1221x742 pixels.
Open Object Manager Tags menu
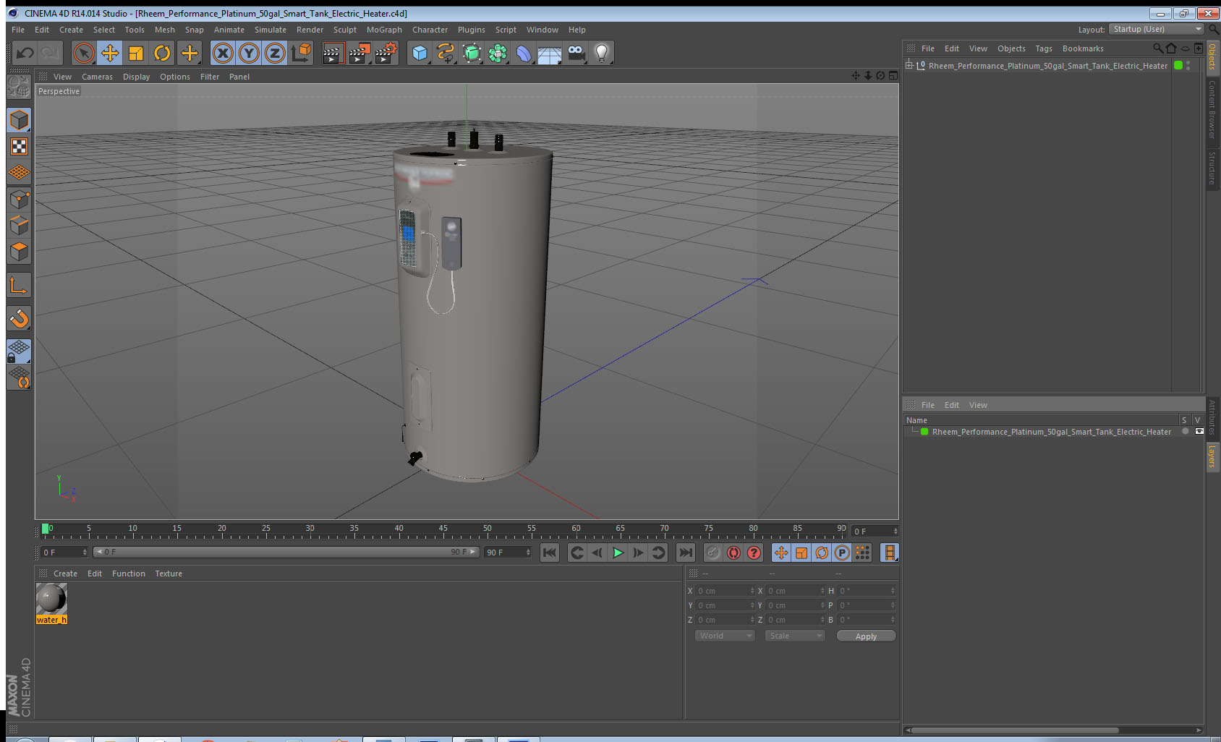tap(1044, 48)
